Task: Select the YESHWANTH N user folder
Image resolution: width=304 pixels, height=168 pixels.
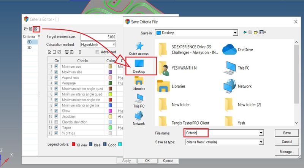Action: (177, 68)
